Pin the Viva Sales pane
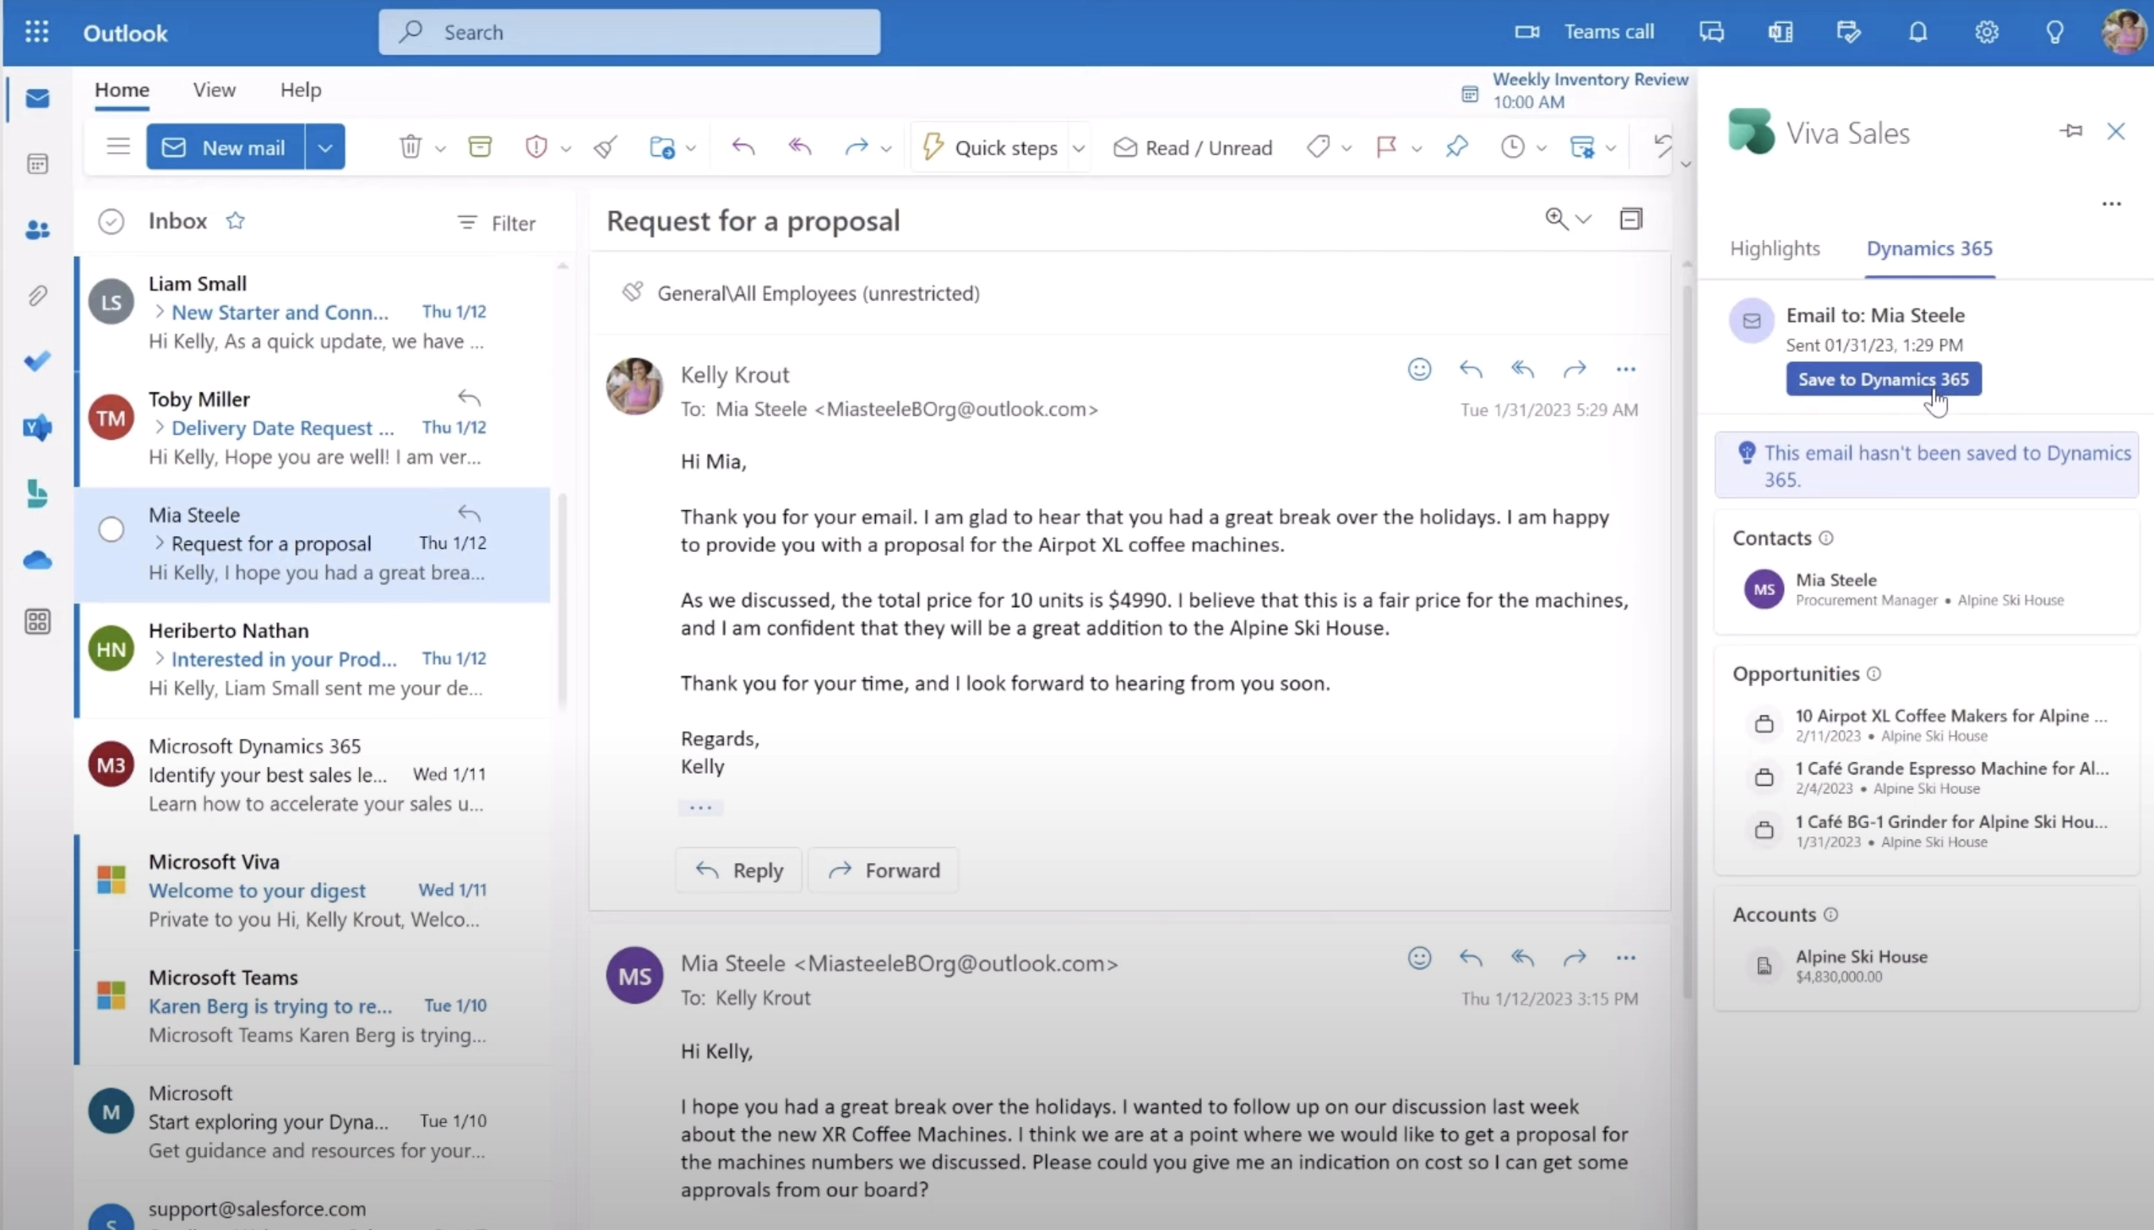Viewport: 2154px width, 1230px height. (x=2070, y=131)
